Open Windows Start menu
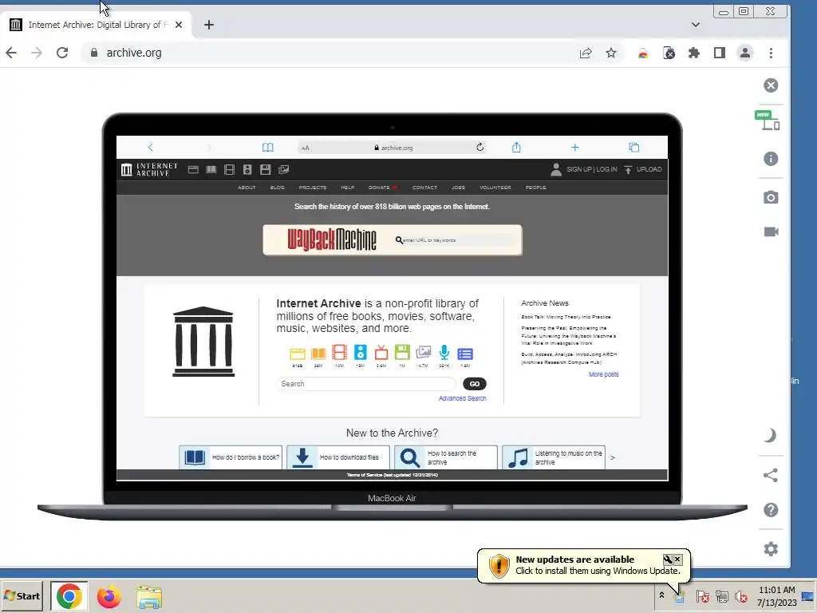The height and width of the screenshot is (613, 817). pyautogui.click(x=22, y=596)
